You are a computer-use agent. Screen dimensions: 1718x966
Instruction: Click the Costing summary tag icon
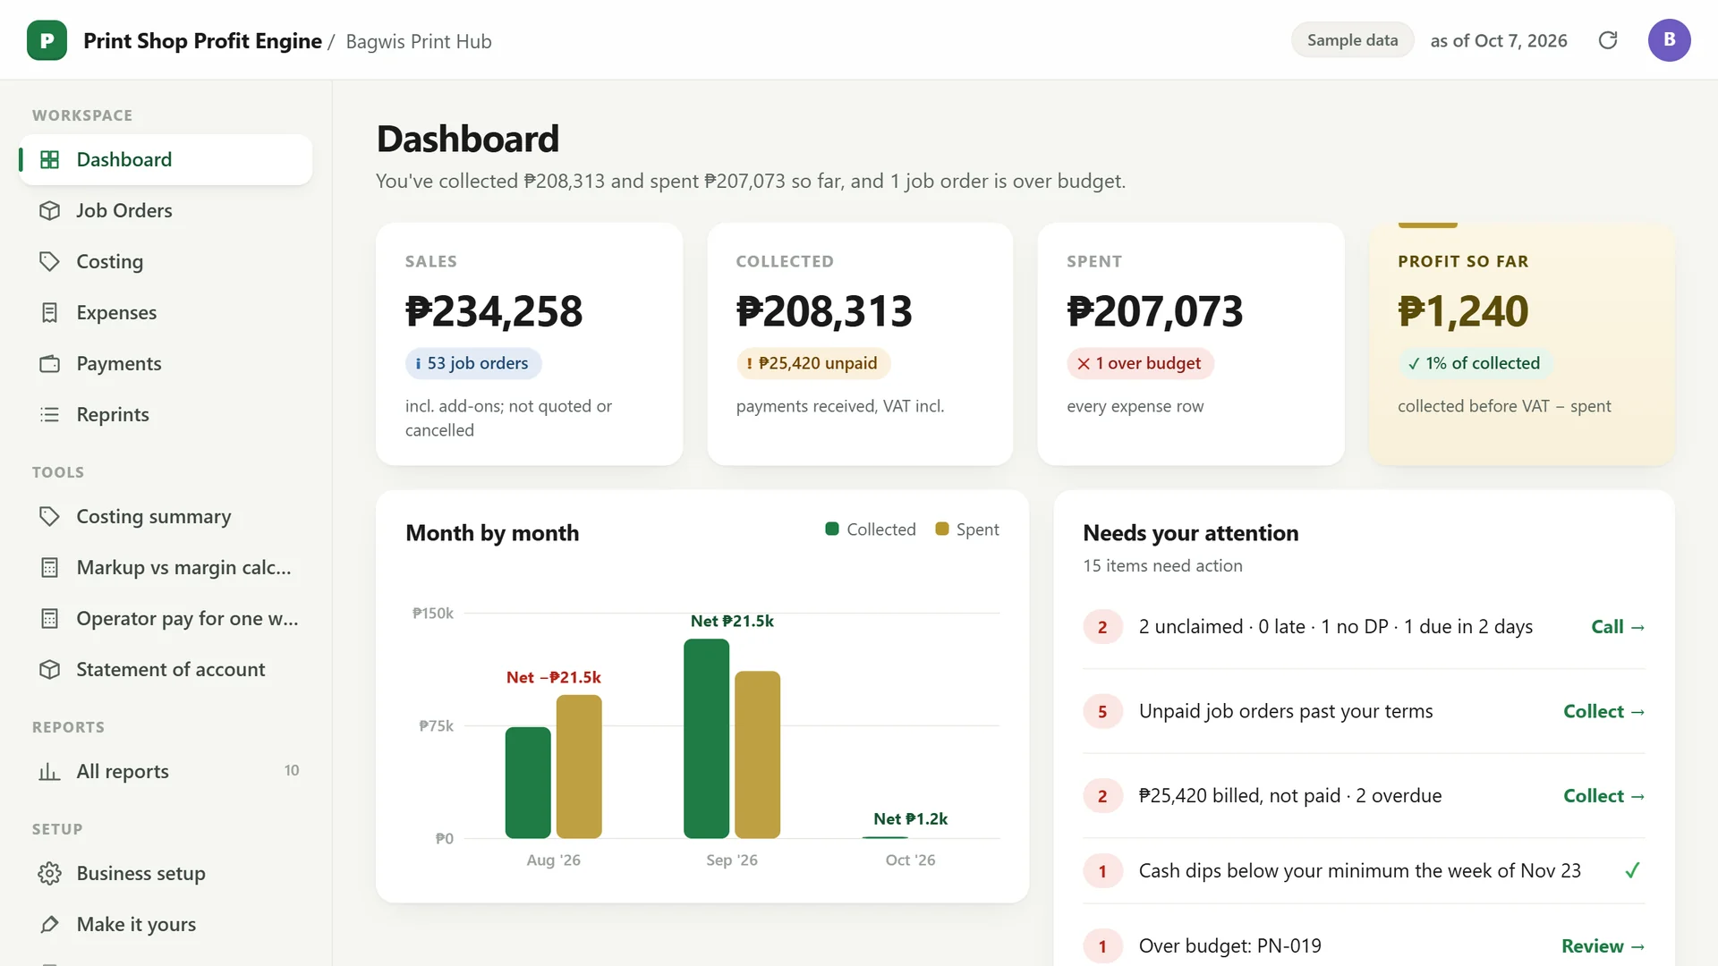coord(50,516)
